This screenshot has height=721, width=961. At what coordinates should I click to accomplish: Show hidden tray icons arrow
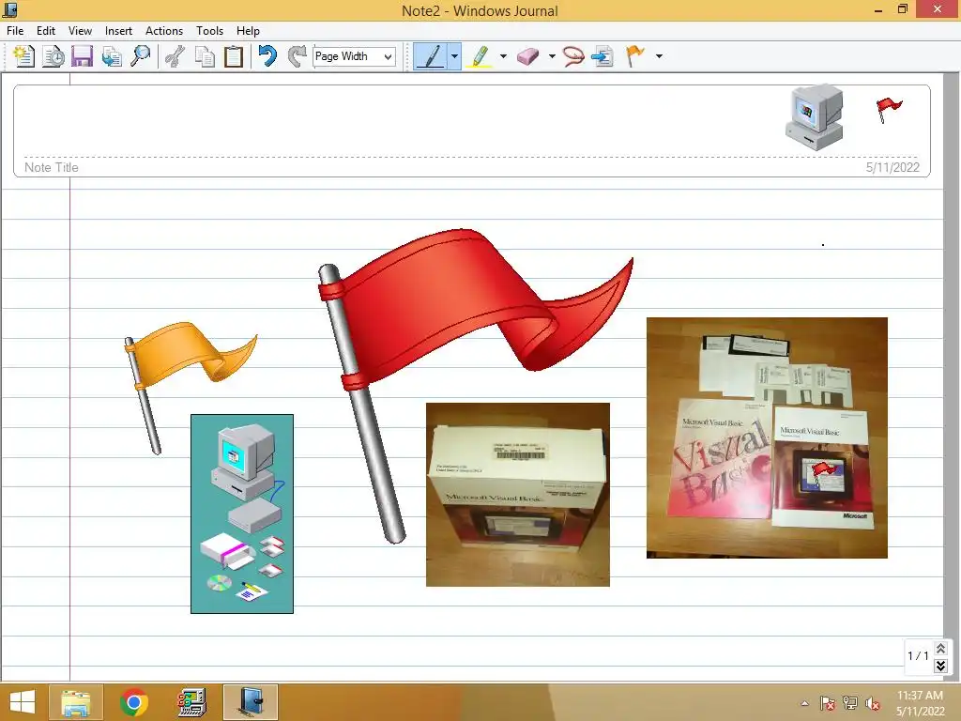(x=804, y=703)
